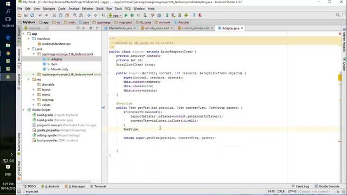Image resolution: width=347 pixels, height=195 pixels.
Task: Open the Navigate menu
Action: [x=49, y=9]
